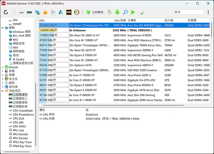Select 記憶體複製 memory copy benchmark
Image resolution: width=214 pixels, height=154 pixels.
click(x=18, y=103)
